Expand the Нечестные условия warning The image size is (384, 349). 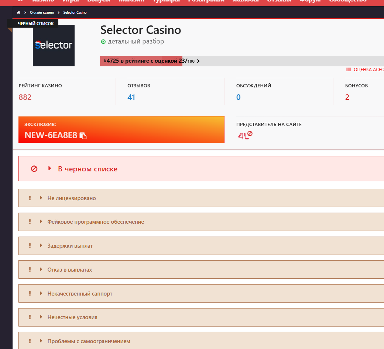click(201, 317)
